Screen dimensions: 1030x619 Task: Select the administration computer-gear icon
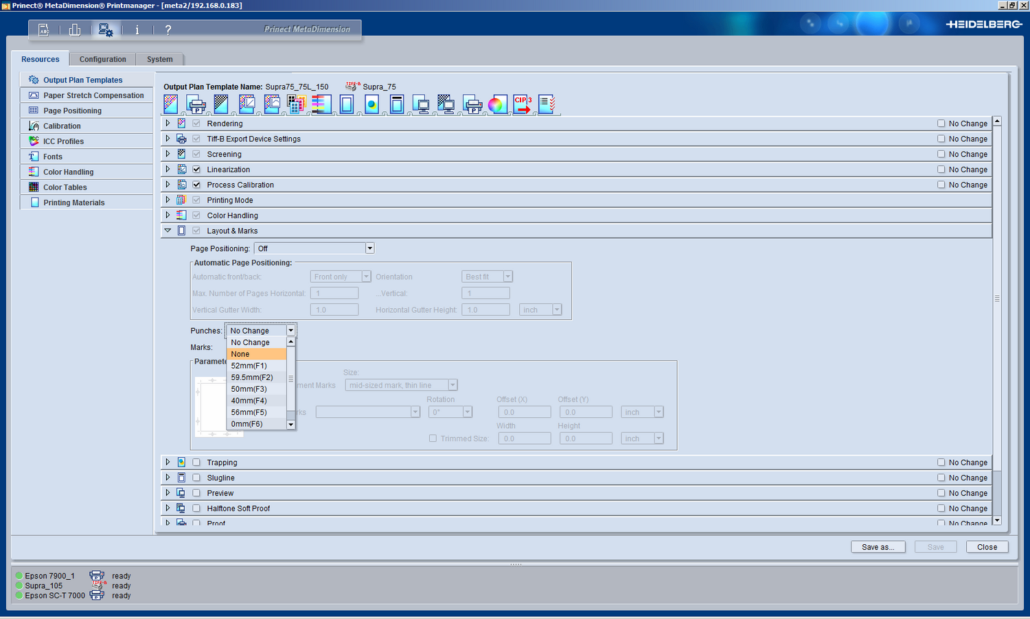(106, 30)
